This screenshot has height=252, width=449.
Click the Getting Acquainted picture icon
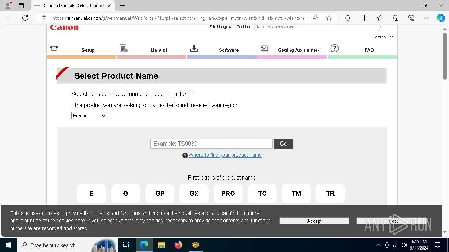pos(264,49)
